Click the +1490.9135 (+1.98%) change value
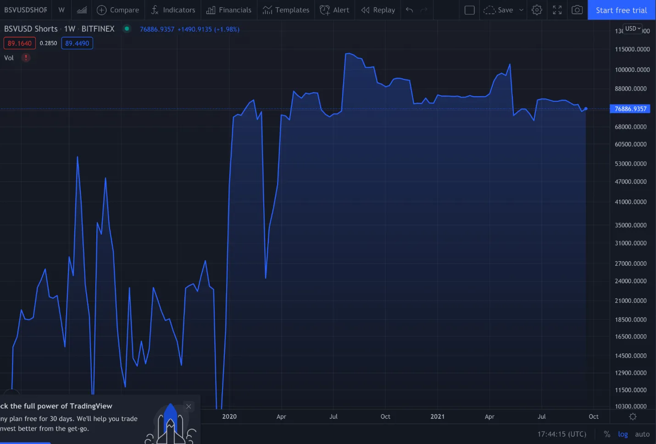The height and width of the screenshot is (444, 656). click(x=208, y=29)
